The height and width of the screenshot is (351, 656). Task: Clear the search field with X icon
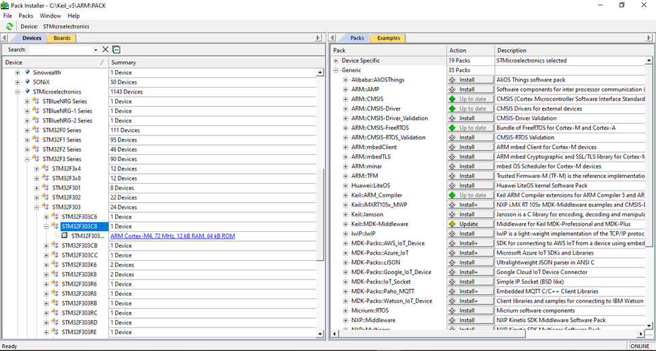coord(106,49)
